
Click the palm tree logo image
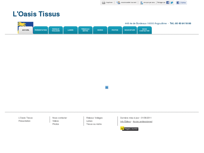pyautogui.click(x=26, y=24)
